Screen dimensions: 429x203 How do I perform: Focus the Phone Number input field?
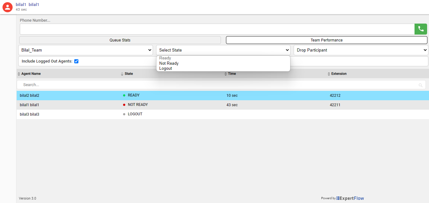(217, 29)
